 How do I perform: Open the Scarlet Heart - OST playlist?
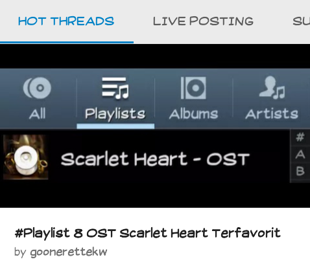(x=155, y=159)
